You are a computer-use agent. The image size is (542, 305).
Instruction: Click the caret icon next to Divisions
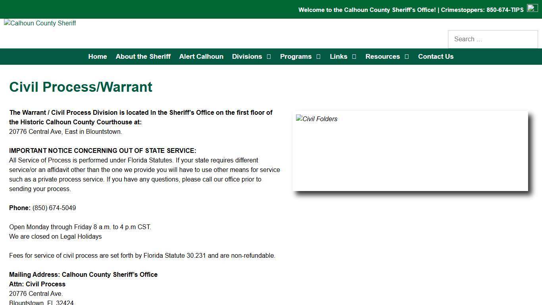click(269, 56)
